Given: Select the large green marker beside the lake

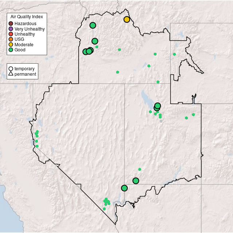Looking at the screenshot, I should pyautogui.click(x=158, y=106).
